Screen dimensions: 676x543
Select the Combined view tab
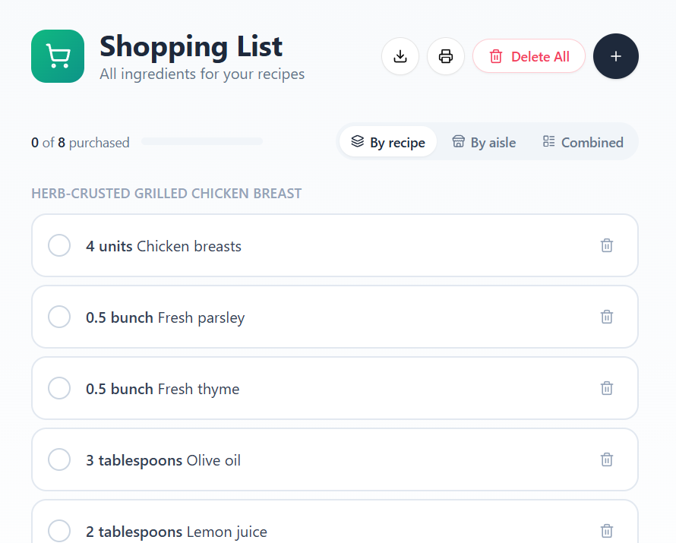click(583, 142)
